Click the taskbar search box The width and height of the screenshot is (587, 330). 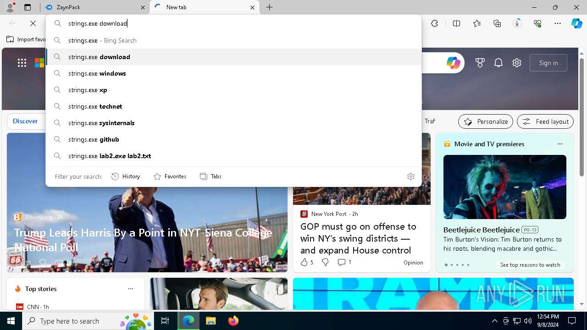point(88,321)
